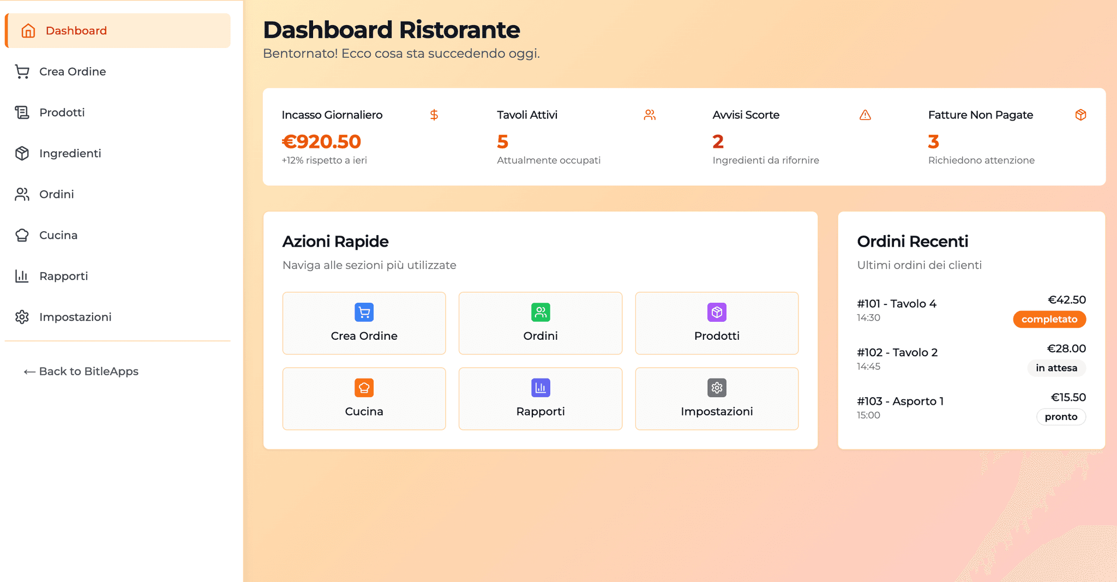The height and width of the screenshot is (582, 1117).
Task: Click the people icon beside Tavoli Attivi
Action: coord(650,115)
